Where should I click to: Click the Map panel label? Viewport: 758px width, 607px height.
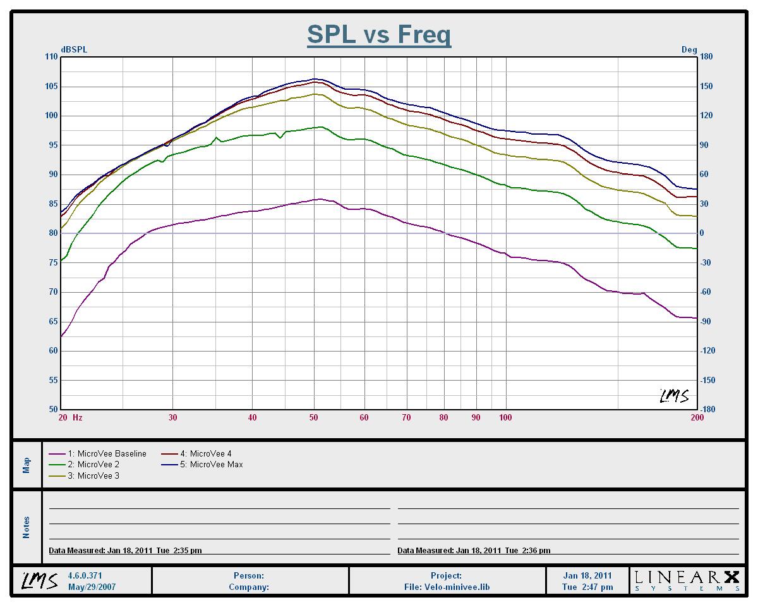tap(27, 465)
